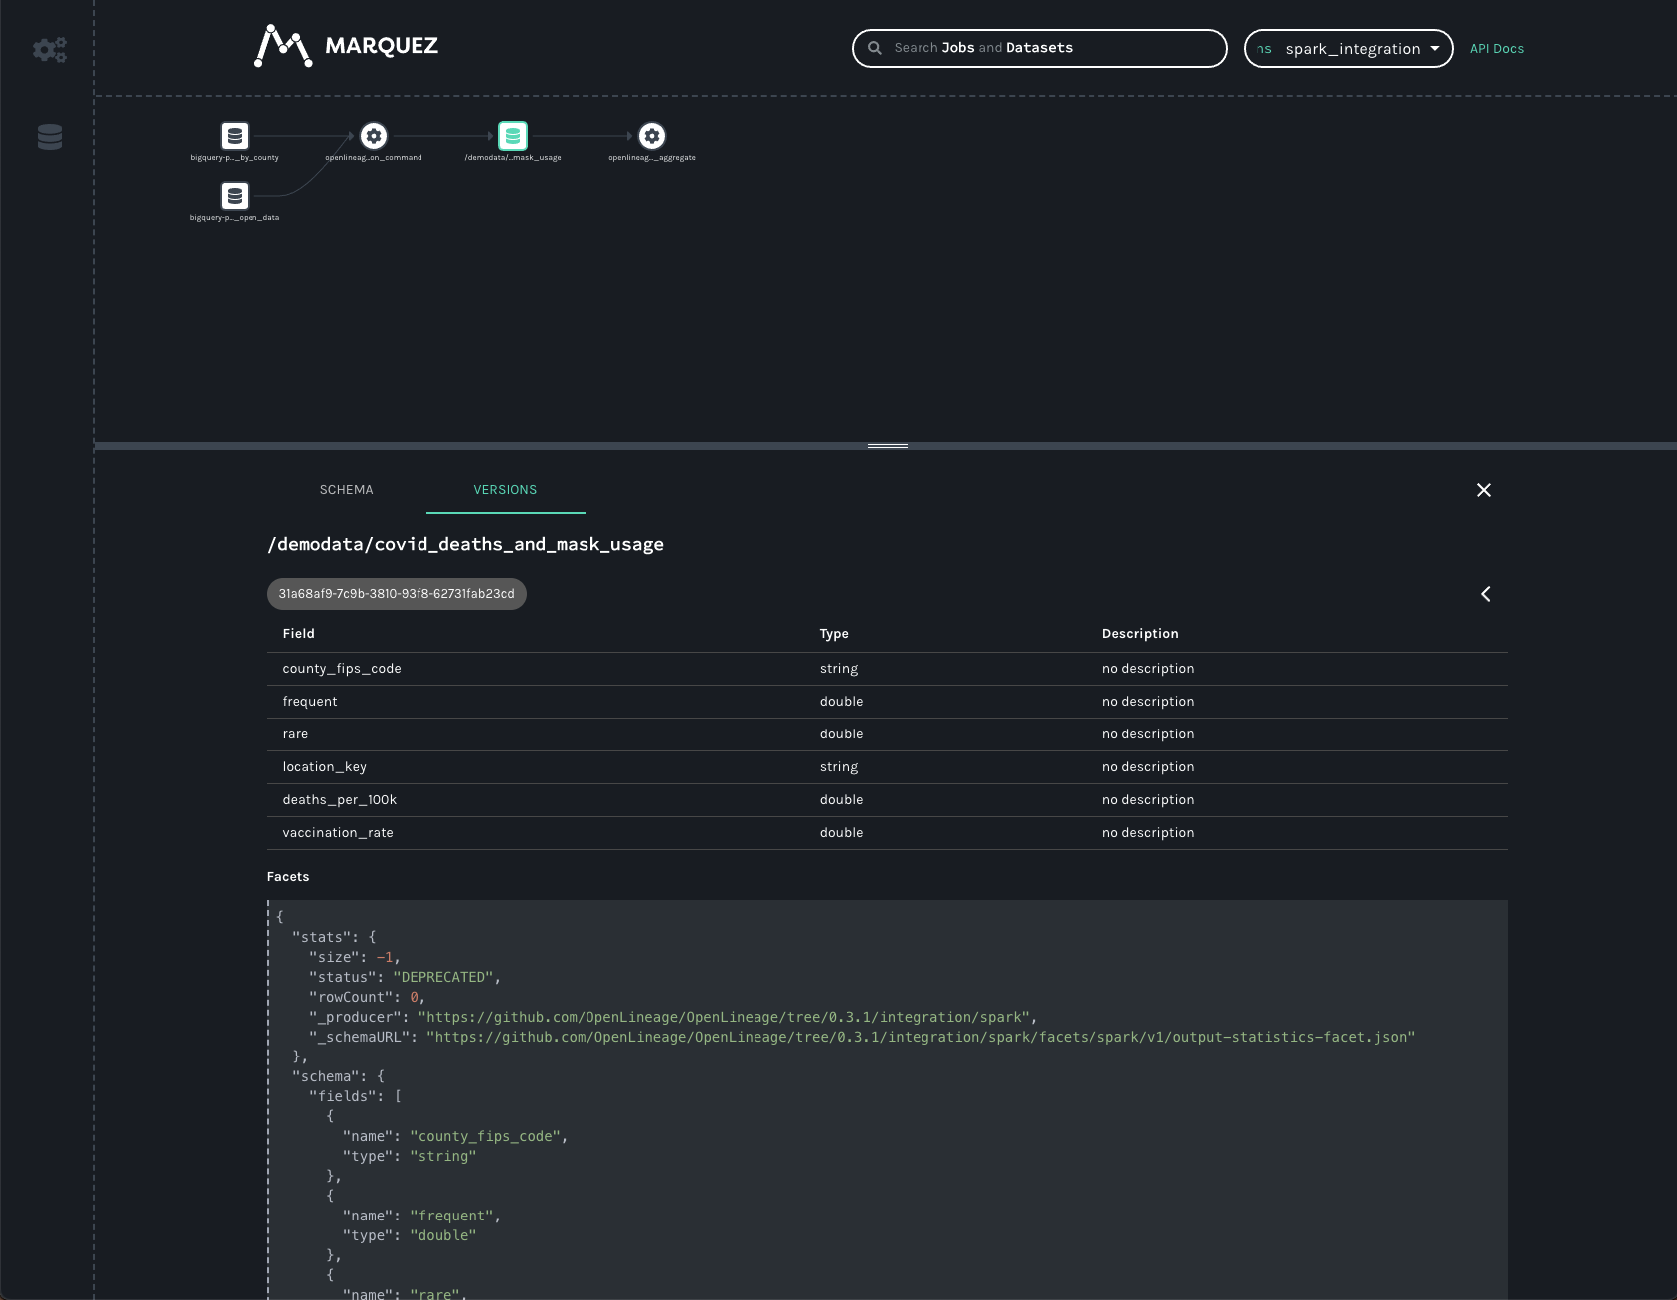Viewport: 1677px width, 1300px height.
Task: Open the spark_integration namespace dropdown
Action: click(1349, 48)
